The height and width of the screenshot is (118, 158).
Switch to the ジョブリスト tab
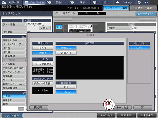point(34,2)
